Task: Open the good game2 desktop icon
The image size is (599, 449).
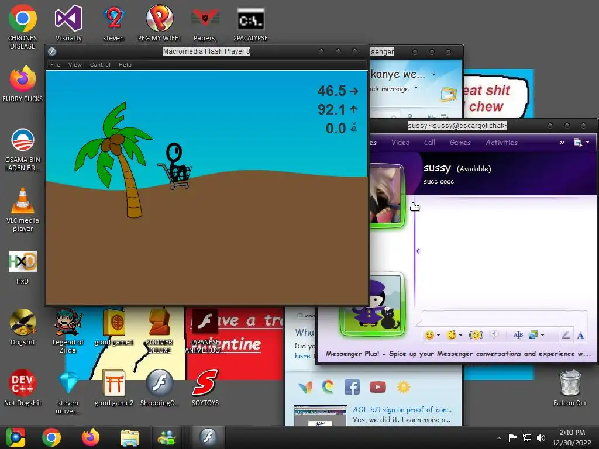Action: pos(114,388)
